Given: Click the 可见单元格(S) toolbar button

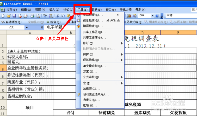Looking at the screenshot, I should click(x=133, y=22).
